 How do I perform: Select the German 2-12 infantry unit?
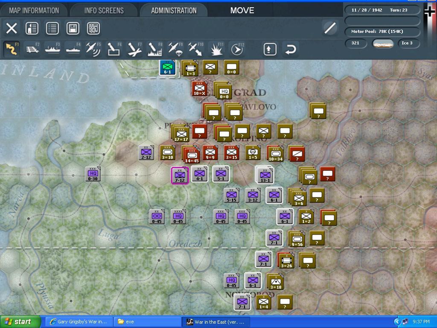pyautogui.click(x=146, y=153)
